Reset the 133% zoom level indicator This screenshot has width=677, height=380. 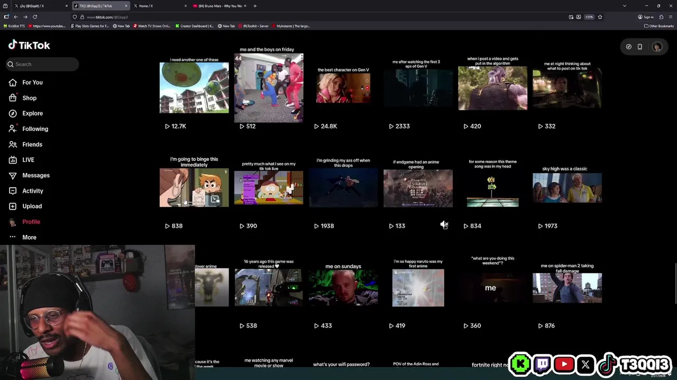pos(589,17)
